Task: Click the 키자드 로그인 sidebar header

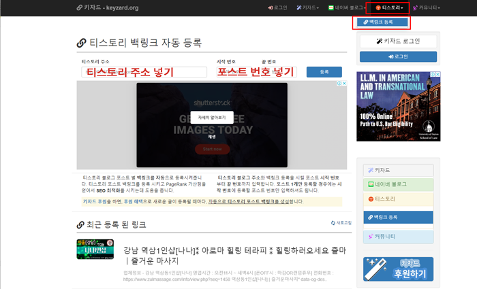Action: coord(398,41)
